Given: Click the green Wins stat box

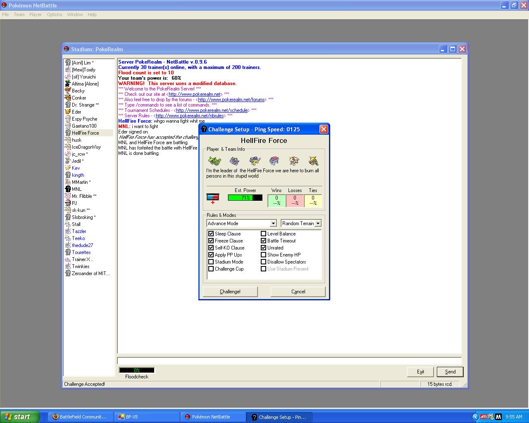Looking at the screenshot, I should [x=276, y=200].
